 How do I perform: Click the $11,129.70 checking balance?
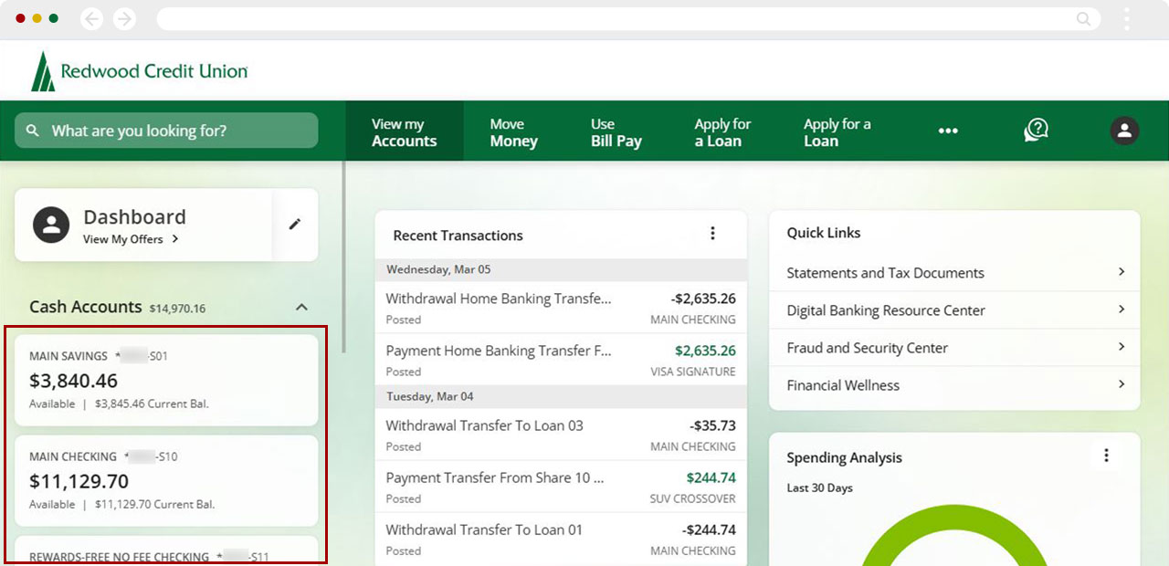79,481
